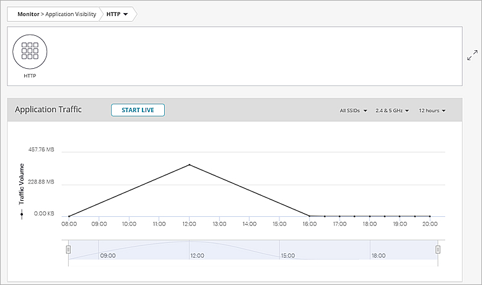Click the data point at 18:00
The width and height of the screenshot is (482, 285).
point(370,216)
